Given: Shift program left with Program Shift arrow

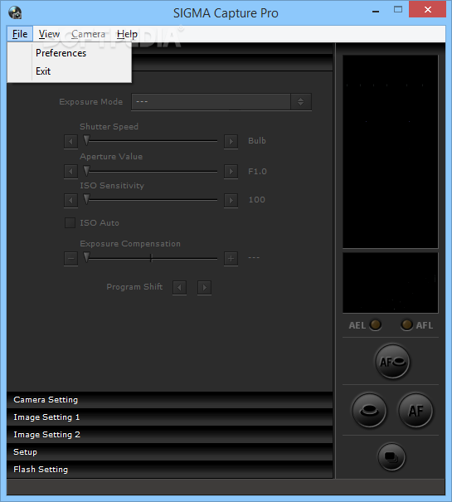Looking at the screenshot, I should 179,287.
